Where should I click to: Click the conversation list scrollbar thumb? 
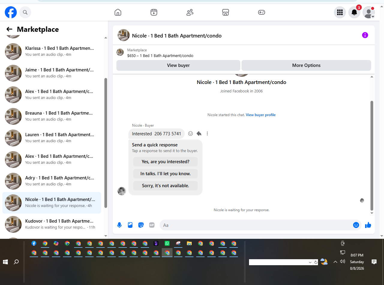[x=106, y=143]
